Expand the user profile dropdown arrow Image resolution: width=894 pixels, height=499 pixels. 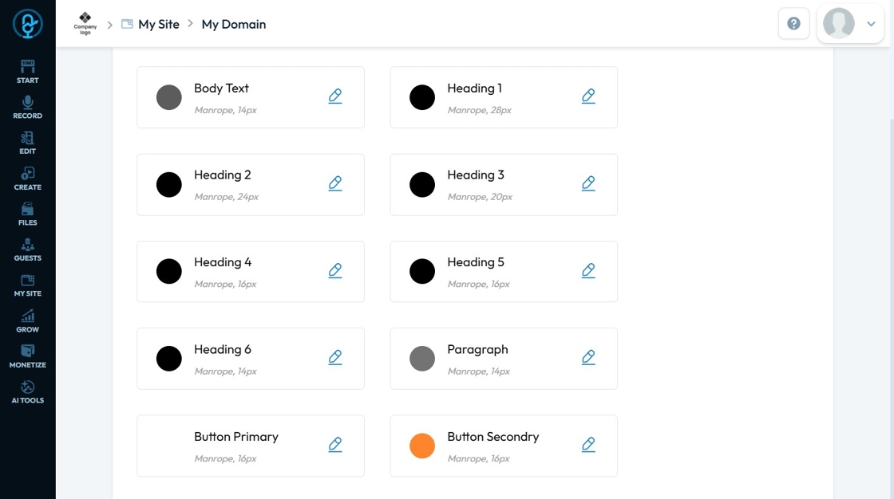[x=871, y=24]
